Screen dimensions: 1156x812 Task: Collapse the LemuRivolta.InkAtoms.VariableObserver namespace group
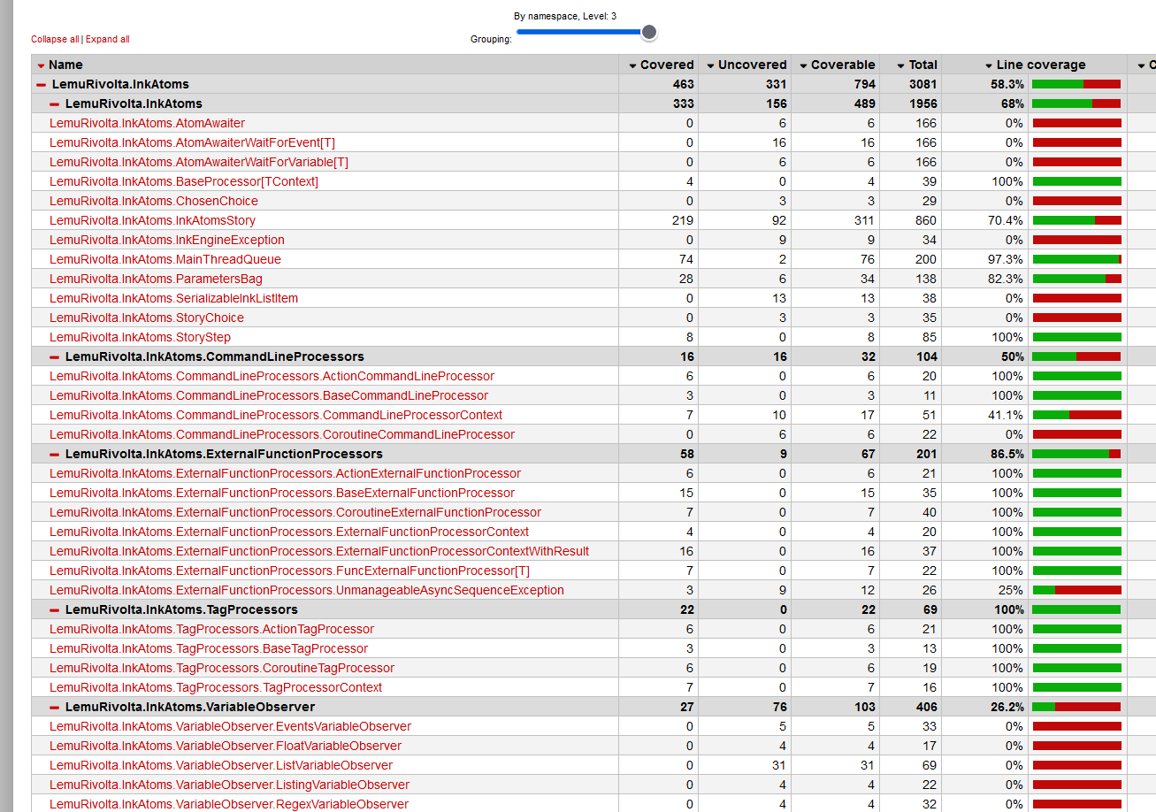[x=55, y=708]
